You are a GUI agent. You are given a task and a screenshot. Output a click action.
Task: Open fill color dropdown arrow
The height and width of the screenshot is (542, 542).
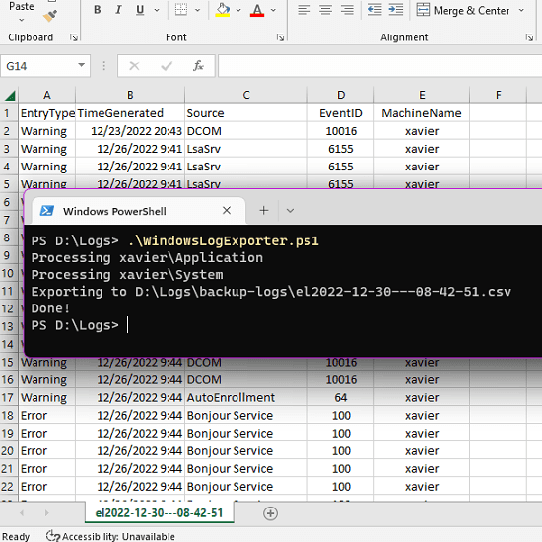point(238,10)
